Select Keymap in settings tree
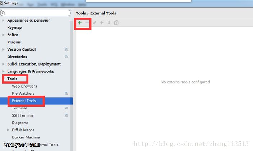Image resolution: width=253 pixels, height=151 pixels. 14,28
